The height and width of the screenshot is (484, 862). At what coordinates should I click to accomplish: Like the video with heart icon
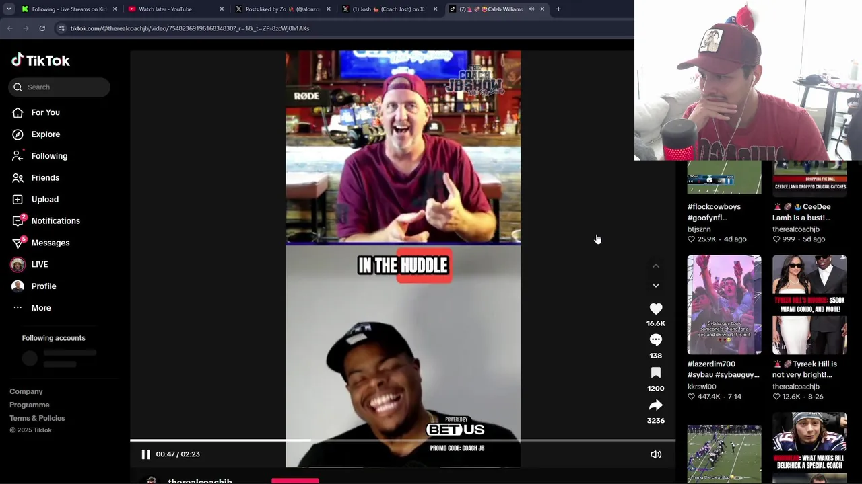655,309
